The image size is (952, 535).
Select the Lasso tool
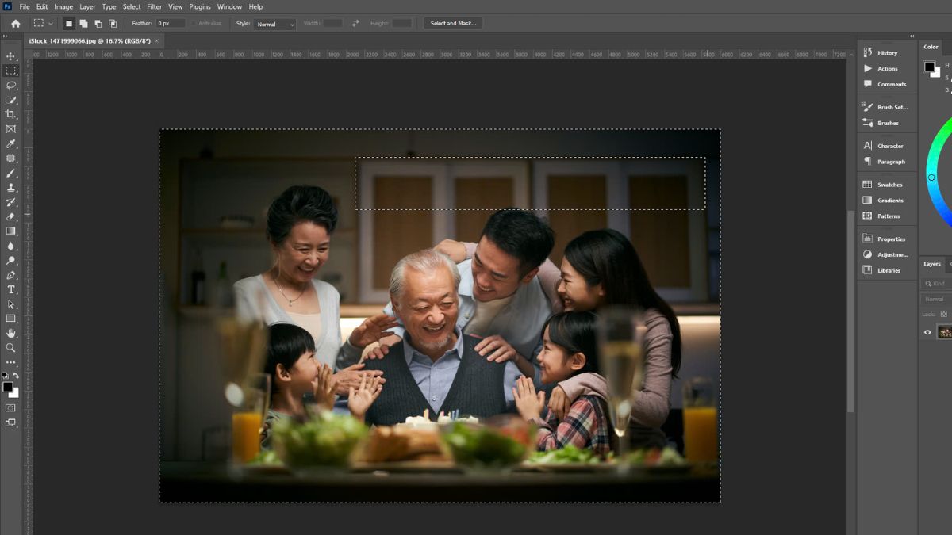point(10,85)
